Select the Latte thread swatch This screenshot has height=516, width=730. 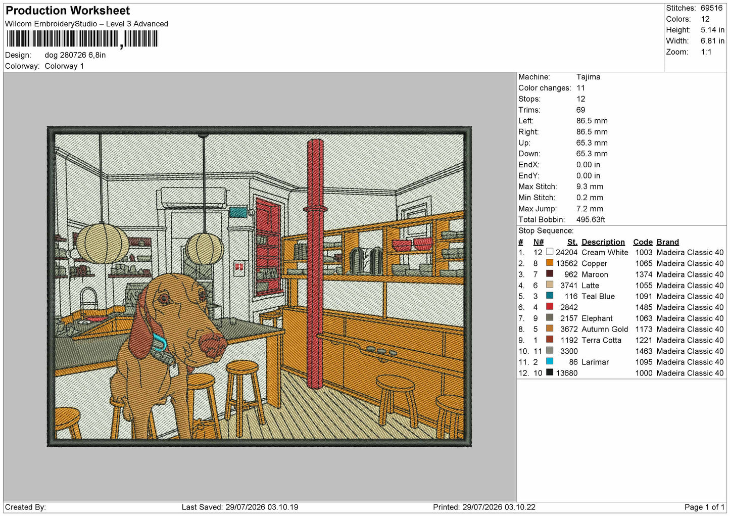(550, 285)
